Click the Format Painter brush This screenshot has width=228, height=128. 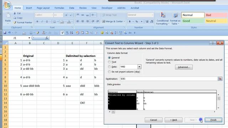15,22
